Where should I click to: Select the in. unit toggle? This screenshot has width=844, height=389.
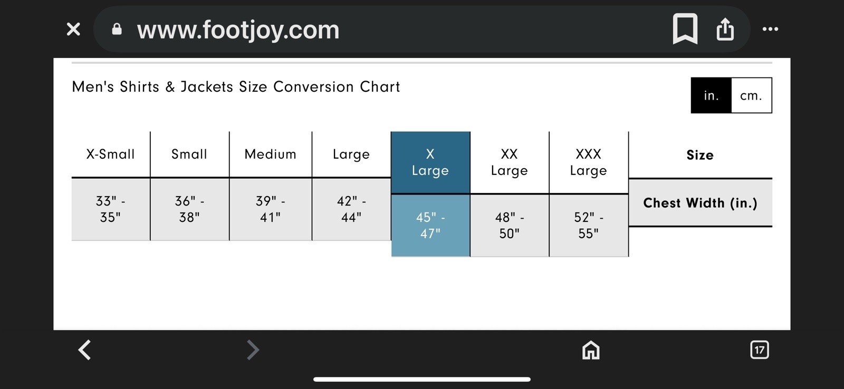(711, 95)
